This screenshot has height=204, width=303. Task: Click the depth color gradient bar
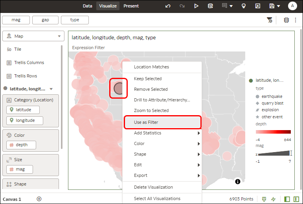pos(273,132)
